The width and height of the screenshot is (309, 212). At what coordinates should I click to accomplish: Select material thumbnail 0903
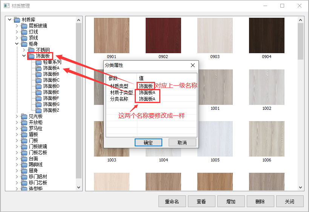(x=215, y=35)
